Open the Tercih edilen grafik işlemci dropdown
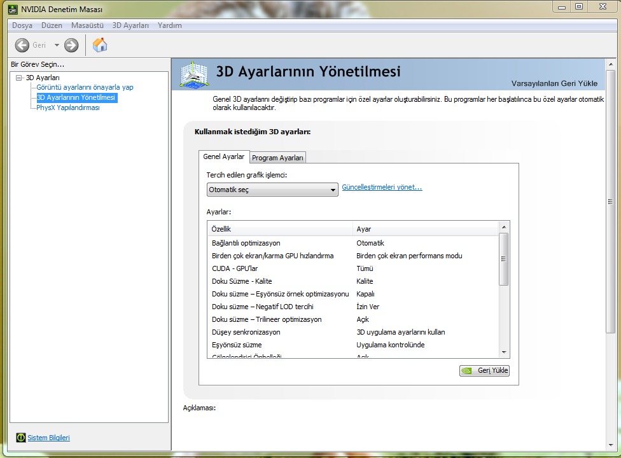 [x=272, y=190]
